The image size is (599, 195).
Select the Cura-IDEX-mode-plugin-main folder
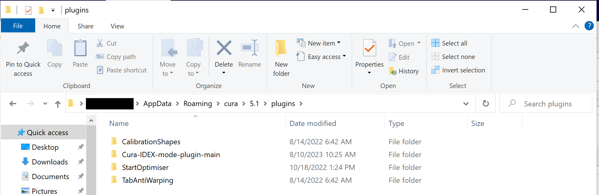171,154
